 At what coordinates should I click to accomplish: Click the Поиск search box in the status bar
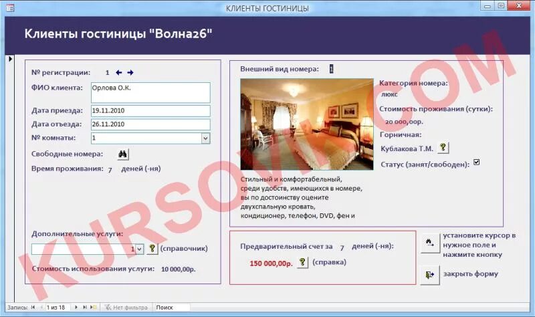point(173,308)
